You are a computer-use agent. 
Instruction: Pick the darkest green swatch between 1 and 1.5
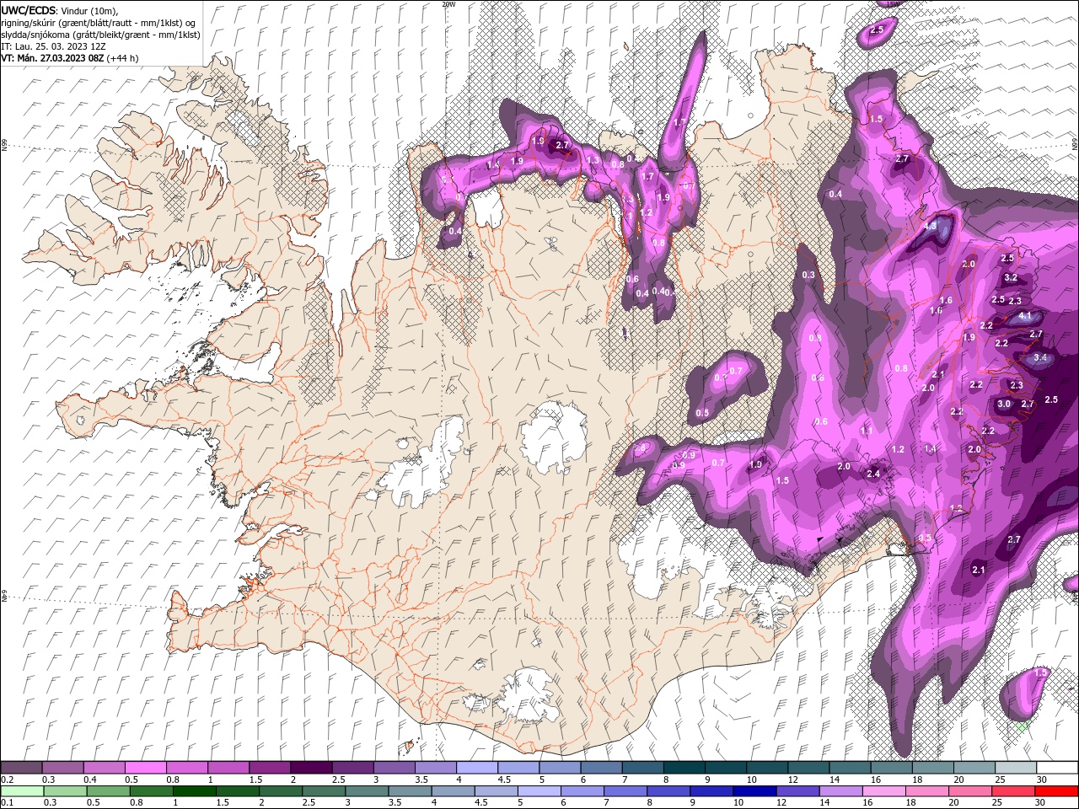tap(196, 790)
